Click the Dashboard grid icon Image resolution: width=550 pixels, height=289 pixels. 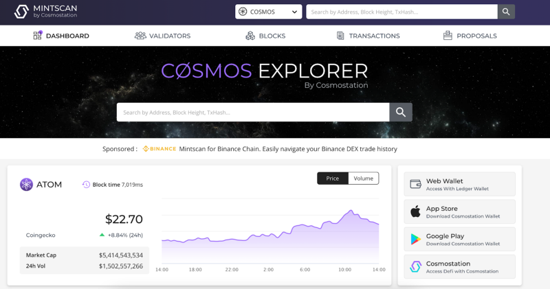[38, 35]
